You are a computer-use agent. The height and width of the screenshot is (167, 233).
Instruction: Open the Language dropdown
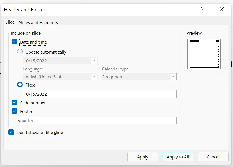tap(60, 77)
